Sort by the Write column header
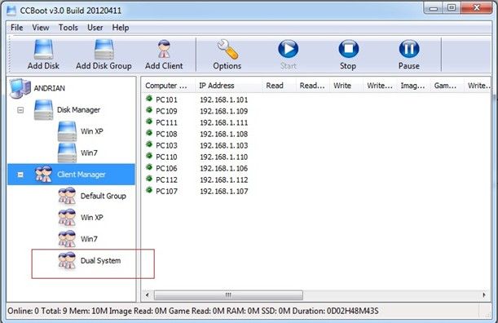This screenshot has width=498, height=323. (346, 86)
